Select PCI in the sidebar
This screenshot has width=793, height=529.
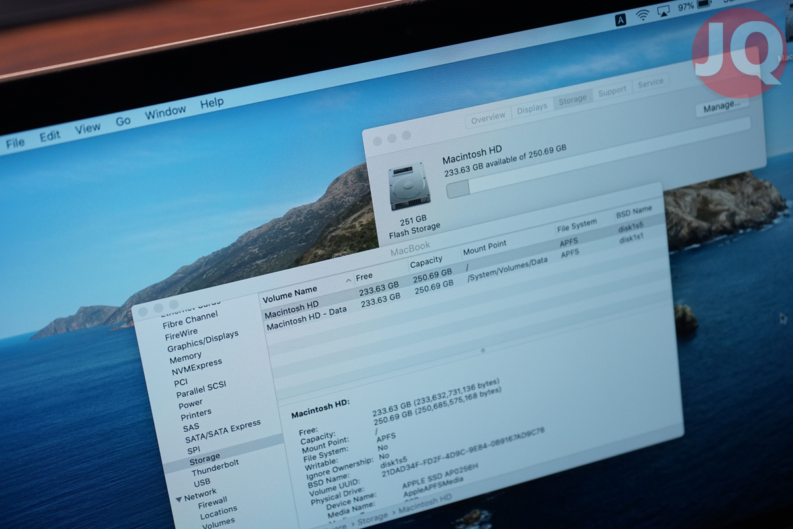pos(180,382)
